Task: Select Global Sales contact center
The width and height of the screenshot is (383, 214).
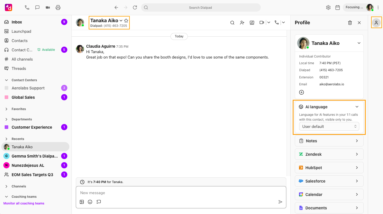Action: tap(36, 97)
